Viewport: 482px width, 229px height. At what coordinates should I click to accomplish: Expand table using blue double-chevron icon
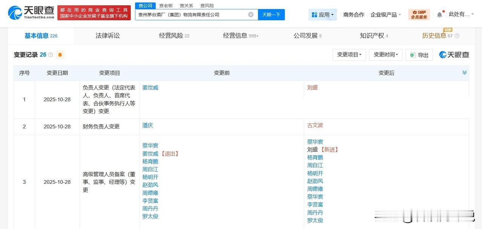465,72
